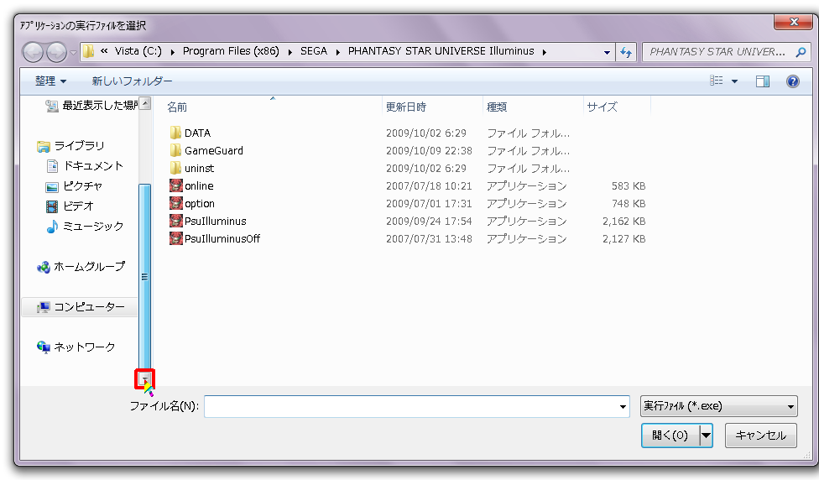This screenshot has height=480, width=819.
Task: Select コンピューター in the navigation pane
Action: (80, 306)
